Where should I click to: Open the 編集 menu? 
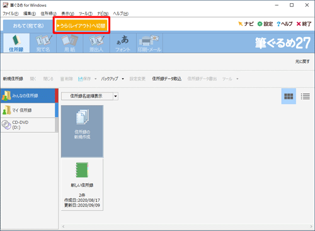pos(30,14)
